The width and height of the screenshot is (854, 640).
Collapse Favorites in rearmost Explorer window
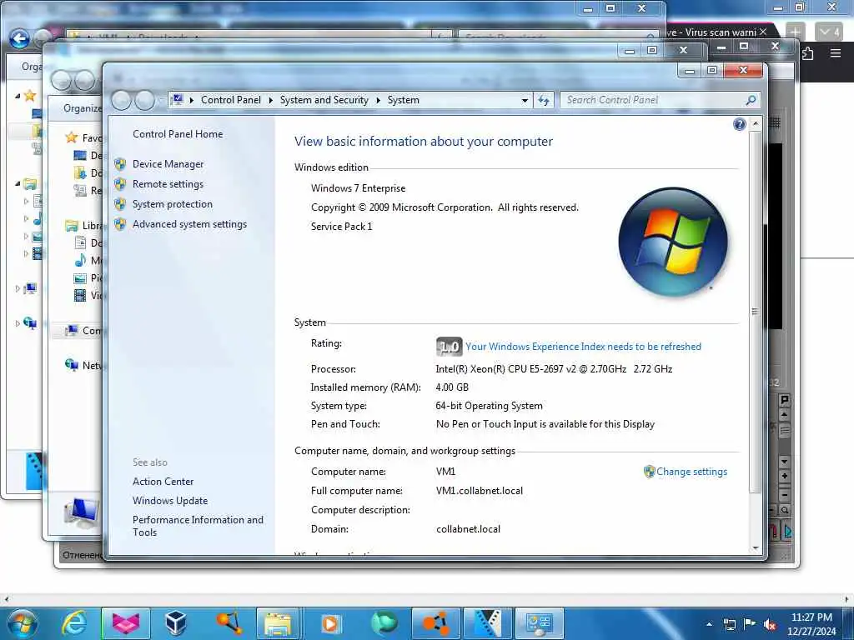[18, 96]
